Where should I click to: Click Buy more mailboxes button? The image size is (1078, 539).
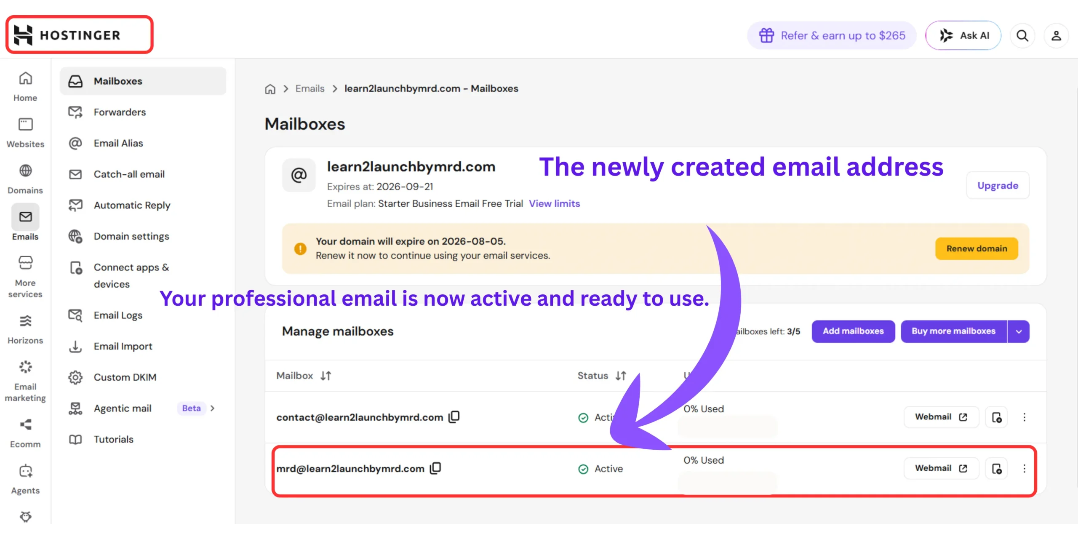953,331
